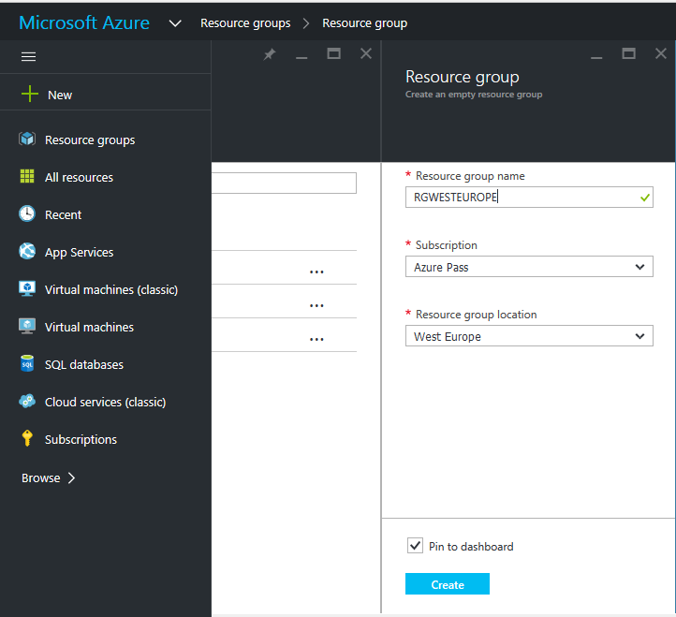The image size is (676, 617).
Task: Pin the Resource groups blade
Action: pyautogui.click(x=270, y=54)
